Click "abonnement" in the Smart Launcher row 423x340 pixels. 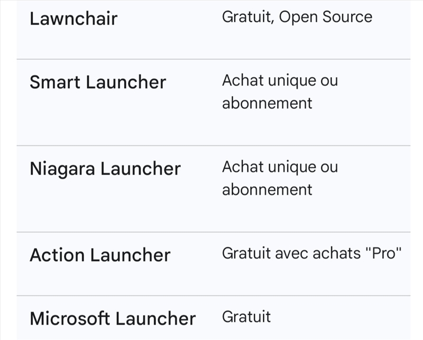pos(267,103)
